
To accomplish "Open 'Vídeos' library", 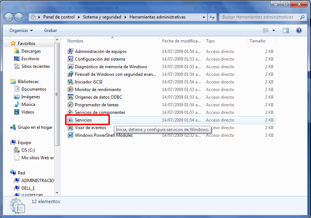I will point(28,112).
